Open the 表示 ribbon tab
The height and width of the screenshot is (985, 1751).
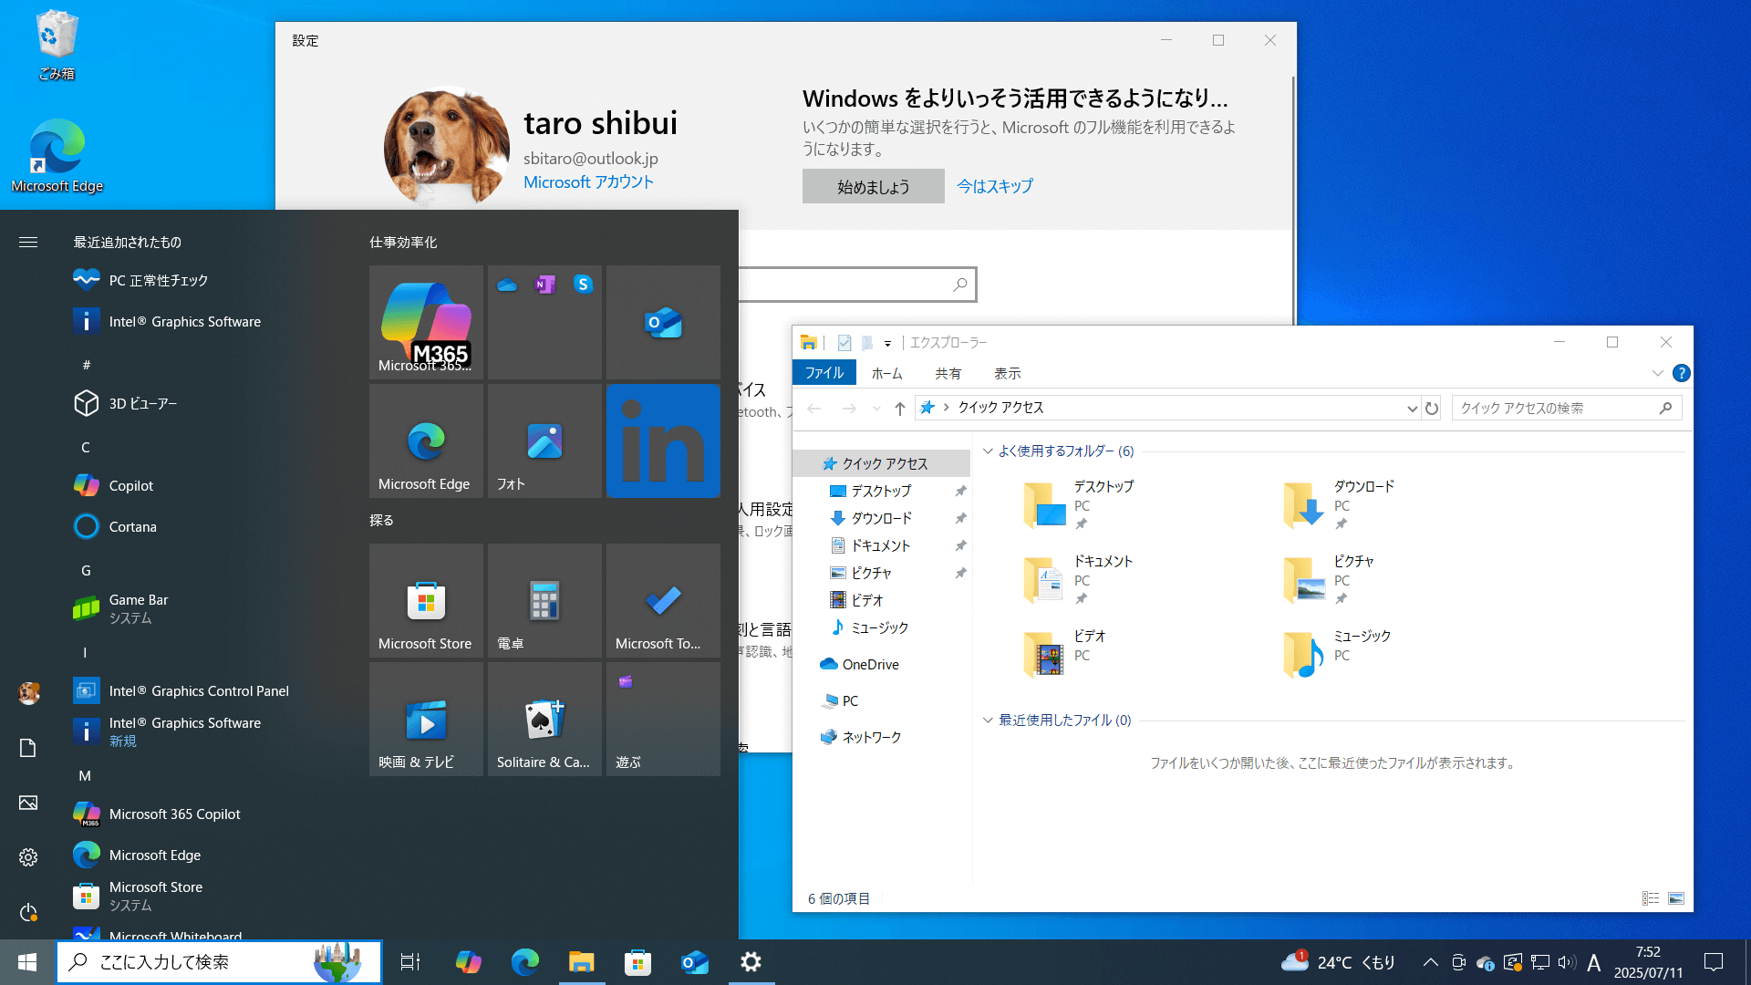(1007, 373)
